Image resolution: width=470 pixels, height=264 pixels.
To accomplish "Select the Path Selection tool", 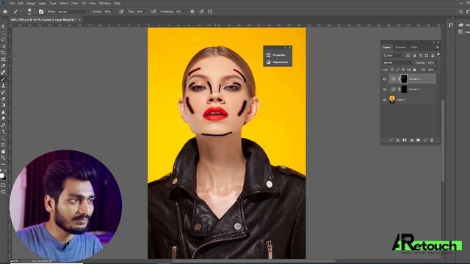I will 3,139.
